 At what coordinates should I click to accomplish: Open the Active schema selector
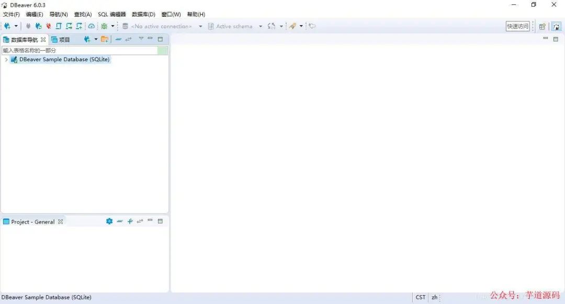point(235,26)
